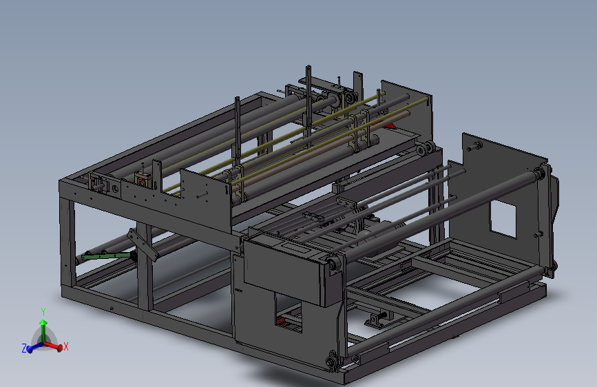Select the green linkage bar on the frame

pos(107,256)
